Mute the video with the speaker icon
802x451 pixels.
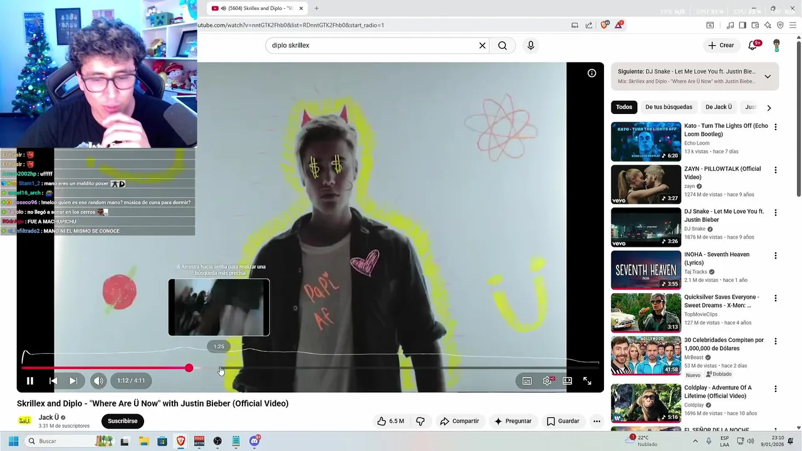(98, 381)
